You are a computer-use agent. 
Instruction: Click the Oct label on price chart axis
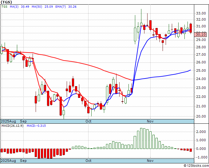click(89, 121)
